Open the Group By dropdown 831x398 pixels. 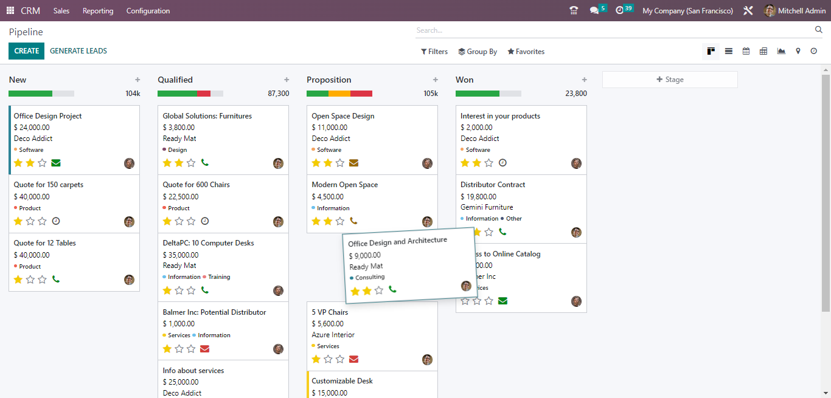(478, 52)
